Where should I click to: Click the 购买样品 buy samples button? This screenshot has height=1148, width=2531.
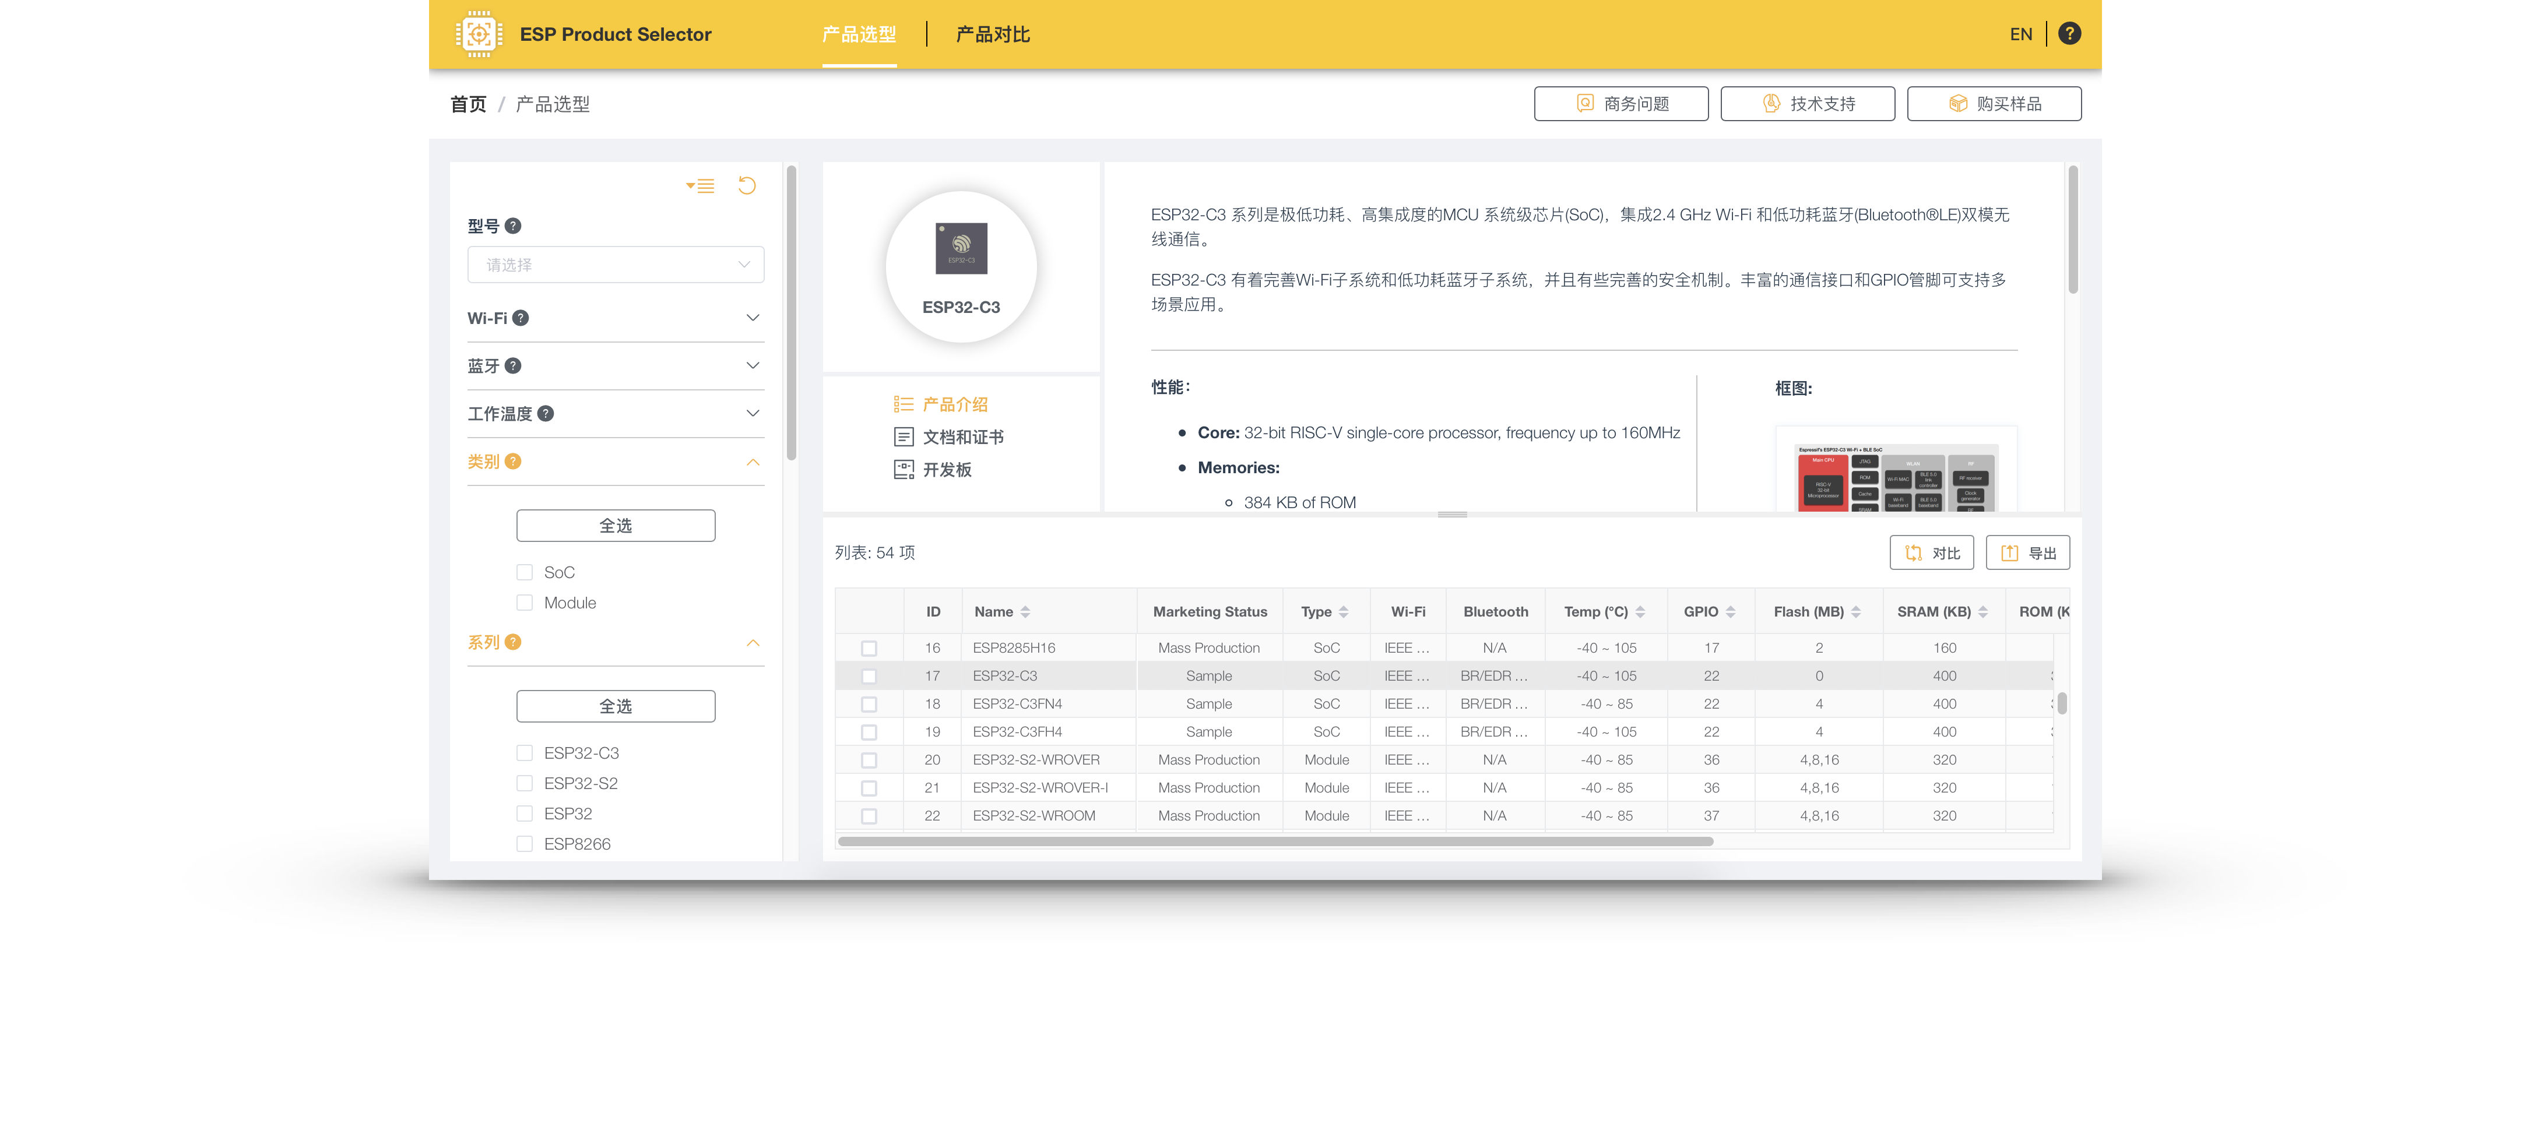(x=1994, y=104)
